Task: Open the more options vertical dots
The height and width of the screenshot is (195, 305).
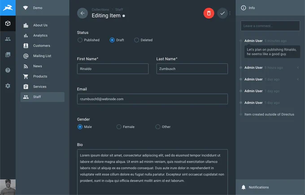Action: (x=230, y=13)
